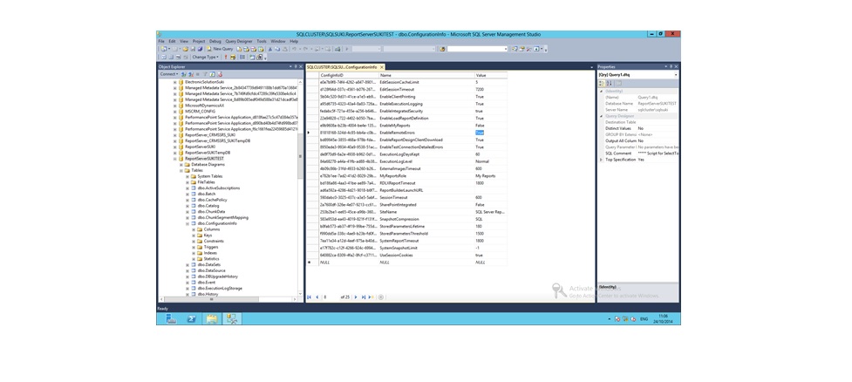Click the current row number field
Image resolution: width=852 pixels, height=382 pixels.
[x=331, y=297]
